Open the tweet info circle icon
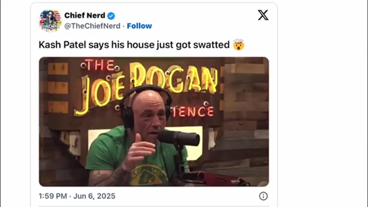The height and width of the screenshot is (207, 368). [x=263, y=196]
